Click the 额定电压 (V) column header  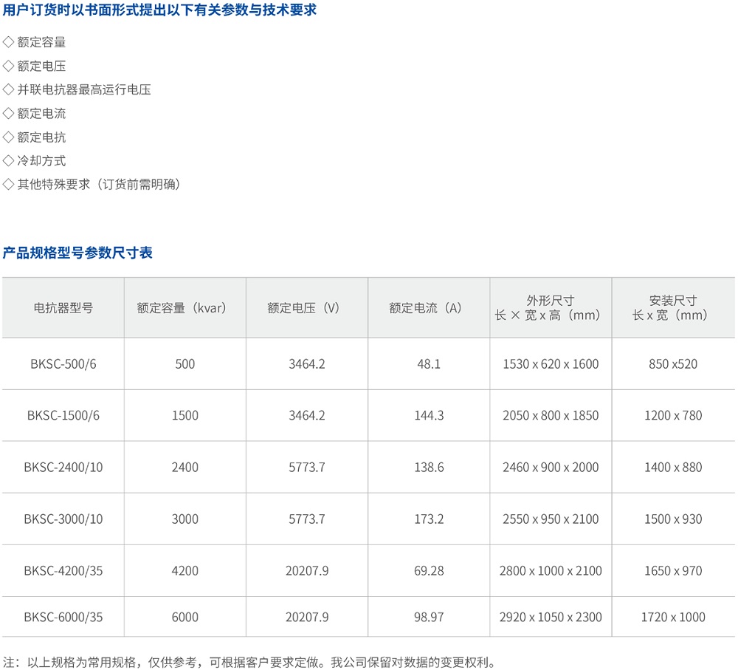[x=306, y=308]
